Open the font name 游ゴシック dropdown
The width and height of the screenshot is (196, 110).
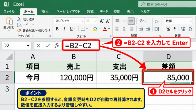tap(82, 21)
